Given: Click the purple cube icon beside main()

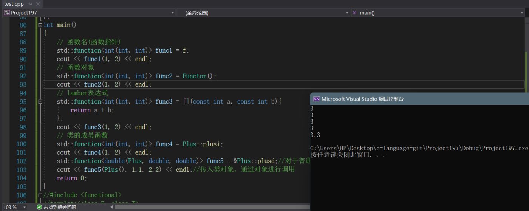Looking at the screenshot, I should click(x=354, y=12).
